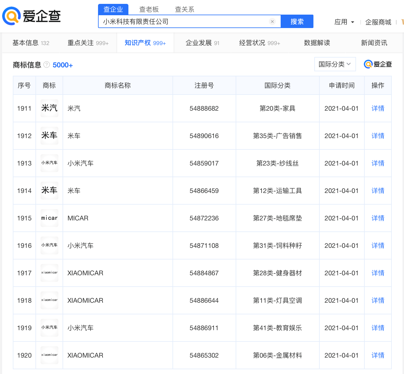
Task: Open 详情 for registration 54866459
Action: point(378,191)
